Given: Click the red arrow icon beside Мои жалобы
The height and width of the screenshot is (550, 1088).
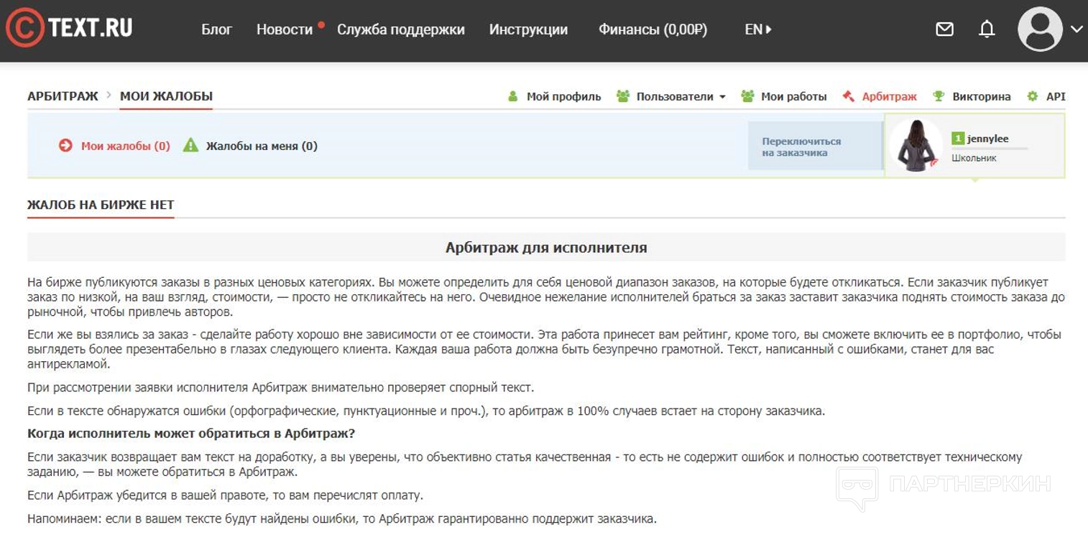Looking at the screenshot, I should (x=65, y=146).
